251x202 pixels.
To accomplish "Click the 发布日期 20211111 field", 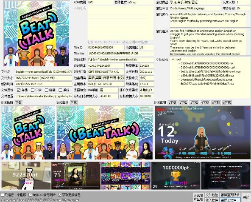I will click(147, 72).
